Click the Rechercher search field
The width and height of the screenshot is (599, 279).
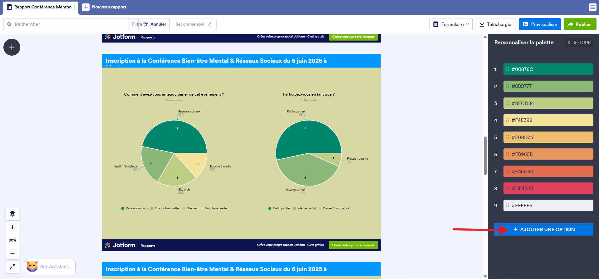pos(66,24)
